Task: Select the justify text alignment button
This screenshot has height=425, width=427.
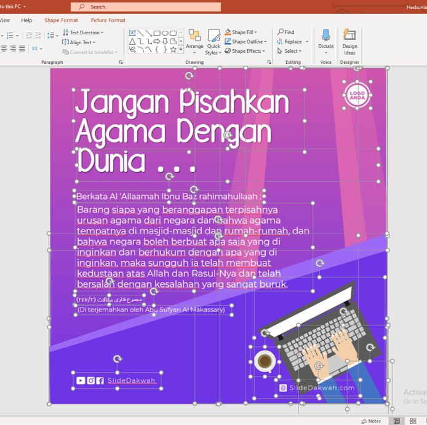Action: [x=22, y=49]
